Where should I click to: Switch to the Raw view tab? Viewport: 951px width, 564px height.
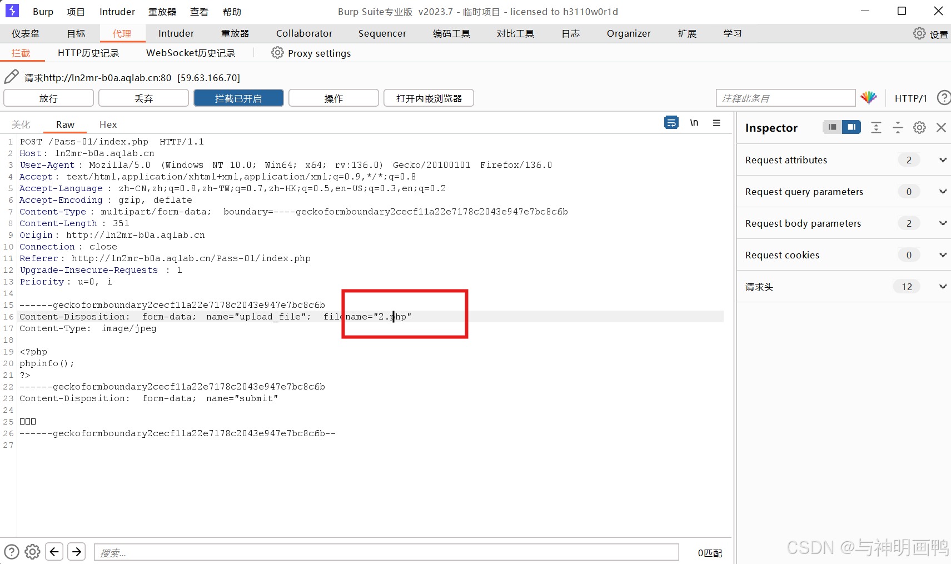[x=65, y=124]
